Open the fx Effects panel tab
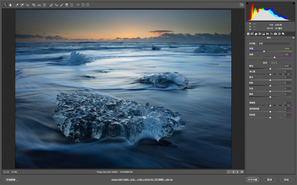The width and height of the screenshot is (297, 185). (x=271, y=34)
